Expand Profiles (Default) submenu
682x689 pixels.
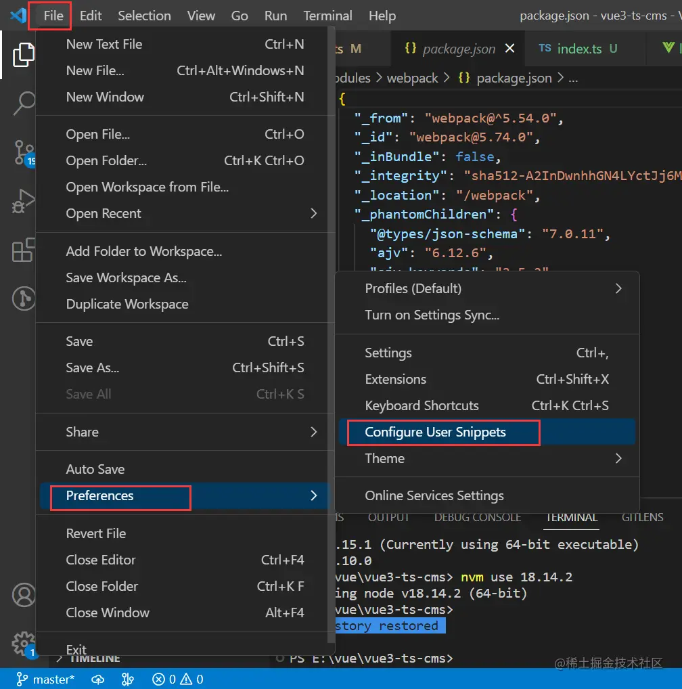(487, 289)
